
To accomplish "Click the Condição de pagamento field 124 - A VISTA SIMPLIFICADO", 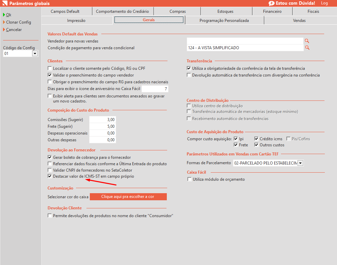I will 245,48.
